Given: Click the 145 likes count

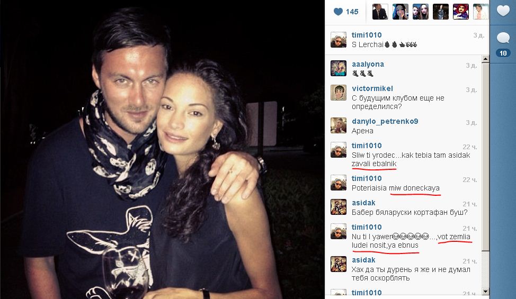Looking at the screenshot, I should (352, 12).
